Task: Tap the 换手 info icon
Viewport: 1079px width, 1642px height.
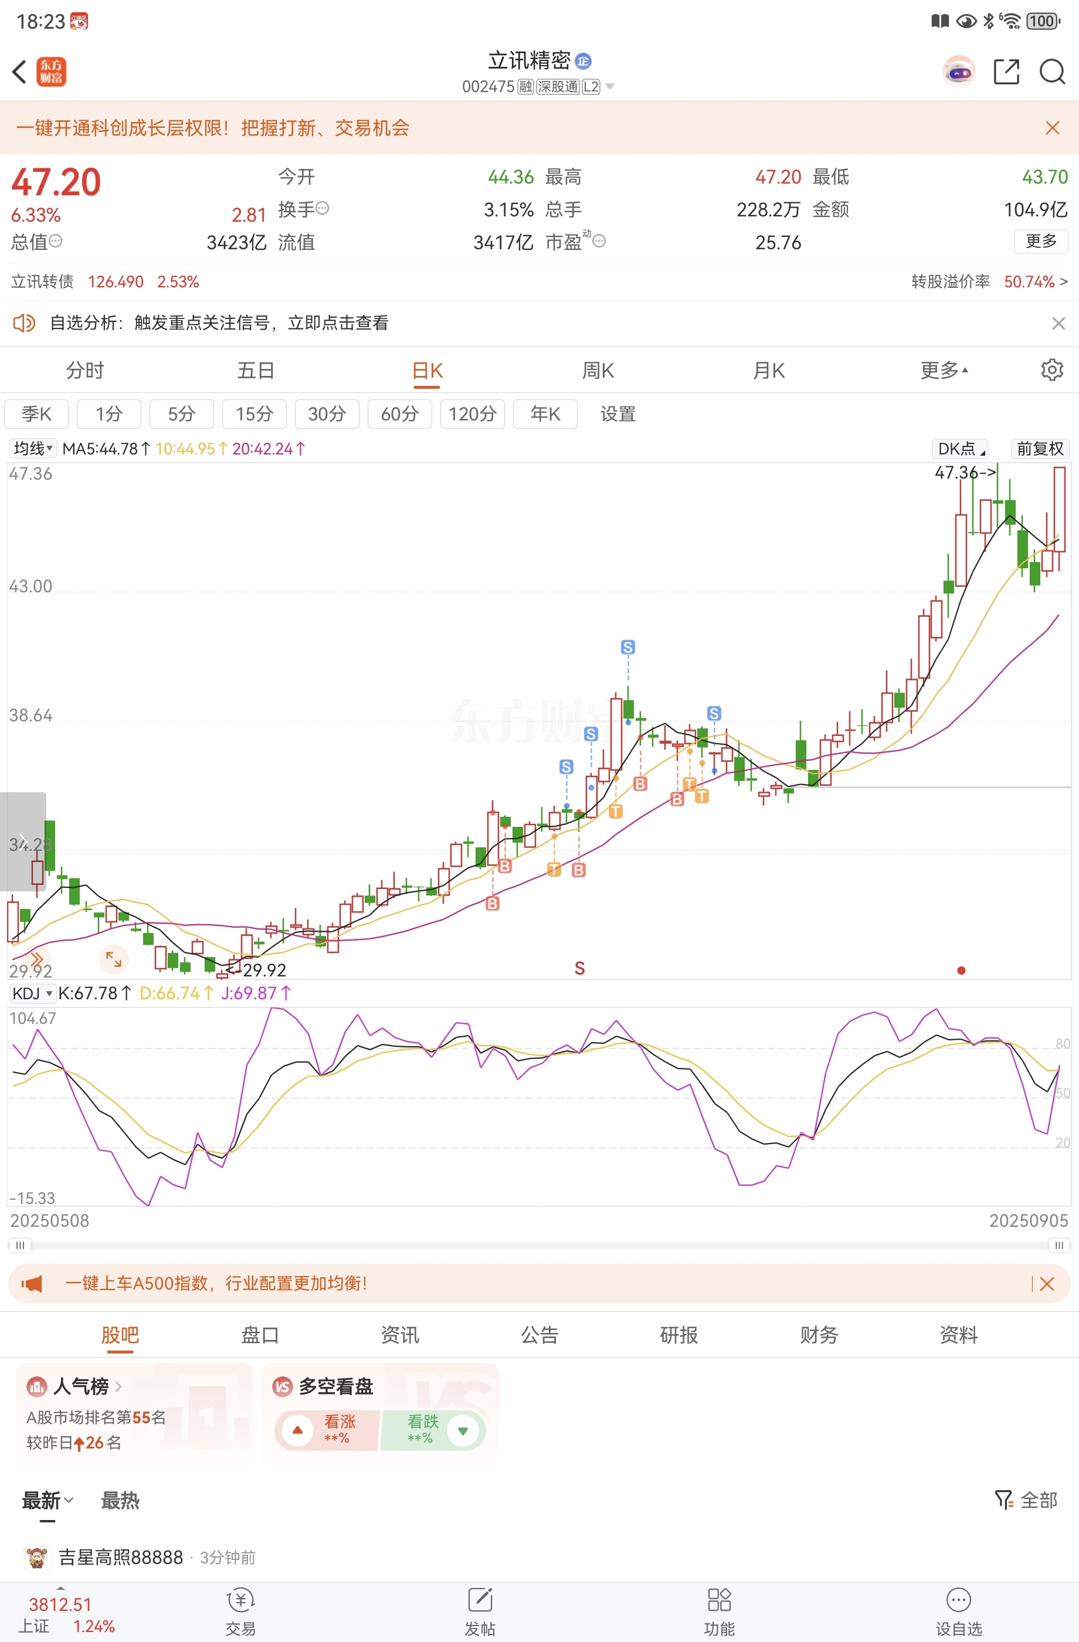Action: pos(322,208)
